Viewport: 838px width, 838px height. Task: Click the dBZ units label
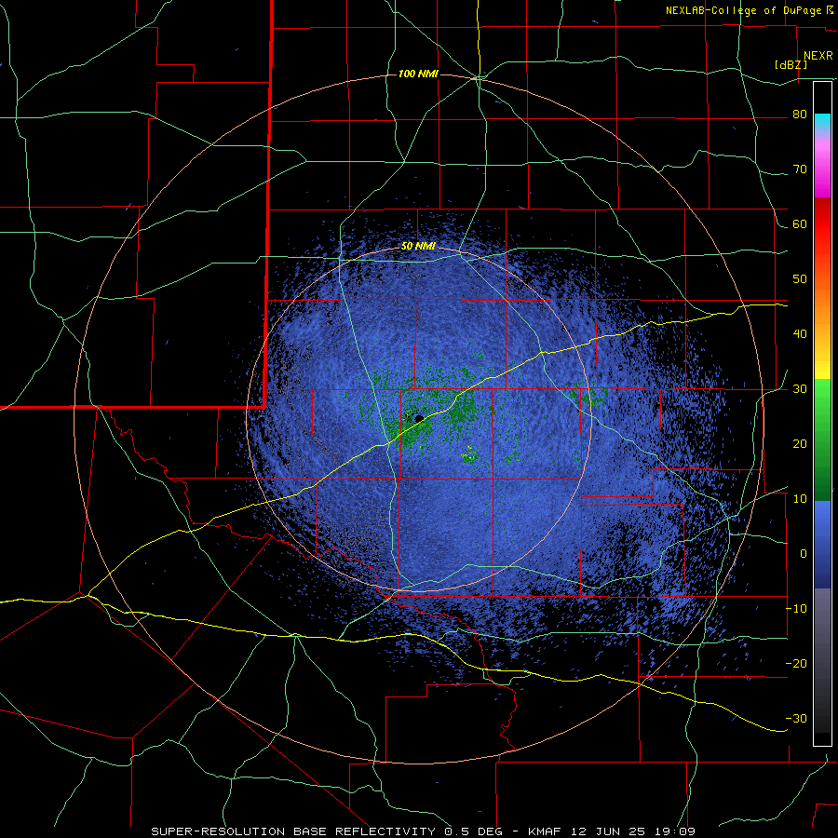(791, 64)
